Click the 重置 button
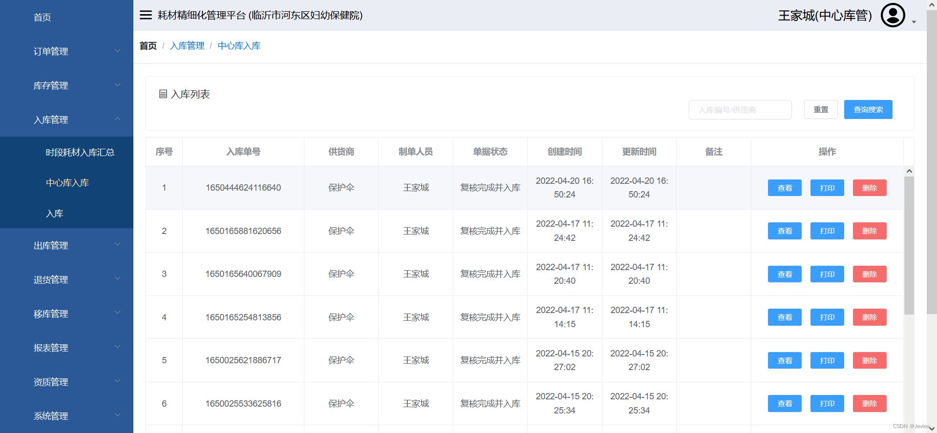Viewport: 937px width, 433px height. pyautogui.click(x=821, y=110)
